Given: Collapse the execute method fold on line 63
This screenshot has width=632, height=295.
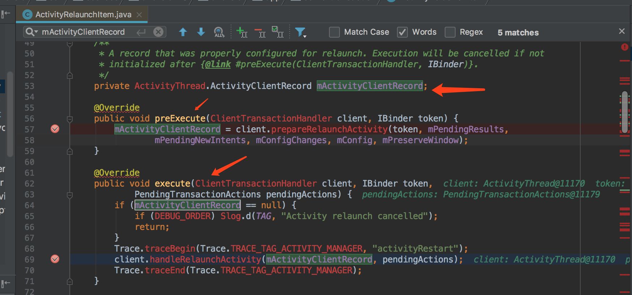Looking at the screenshot, I should [70, 195].
